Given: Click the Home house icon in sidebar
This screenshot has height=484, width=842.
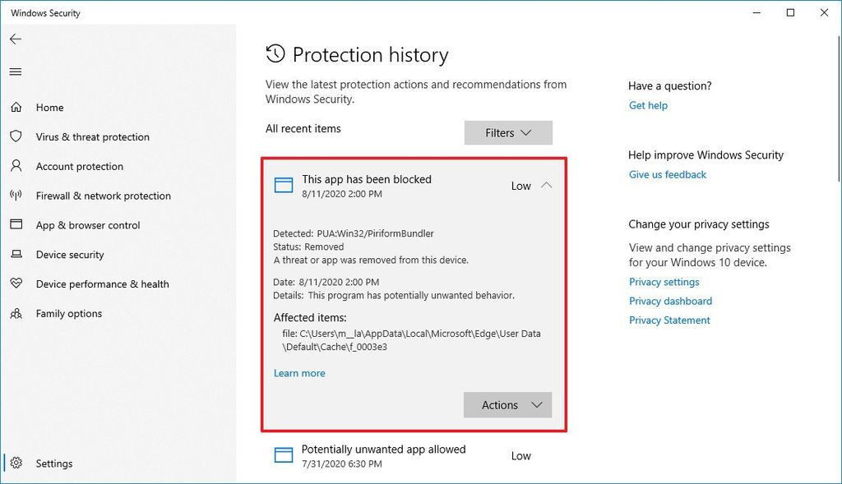Looking at the screenshot, I should 16,107.
